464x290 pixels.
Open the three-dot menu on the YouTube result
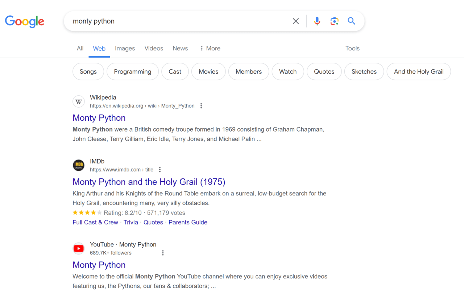coord(163,253)
